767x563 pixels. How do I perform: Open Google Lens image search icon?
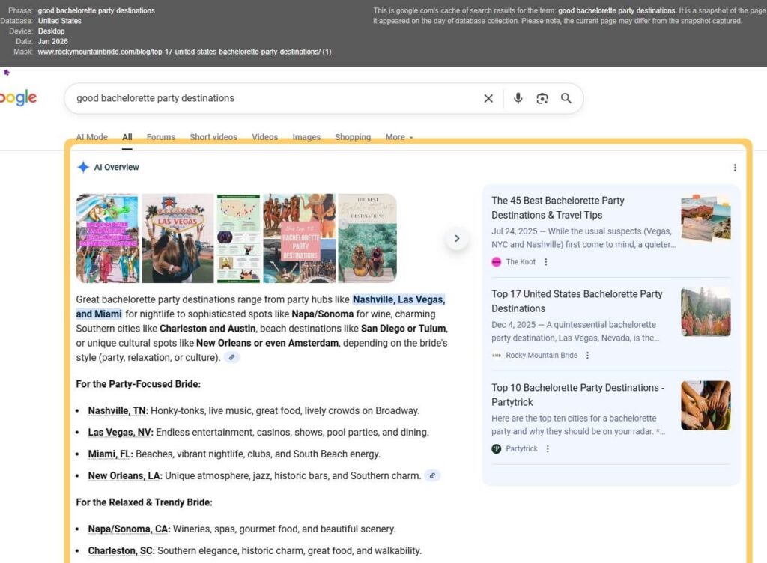[542, 98]
